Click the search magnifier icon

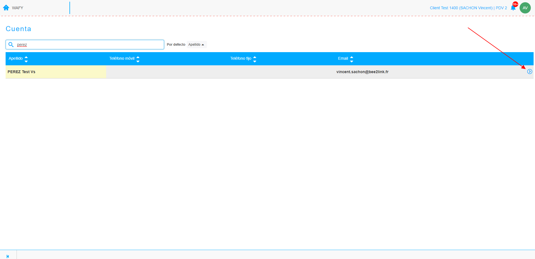tap(11, 45)
